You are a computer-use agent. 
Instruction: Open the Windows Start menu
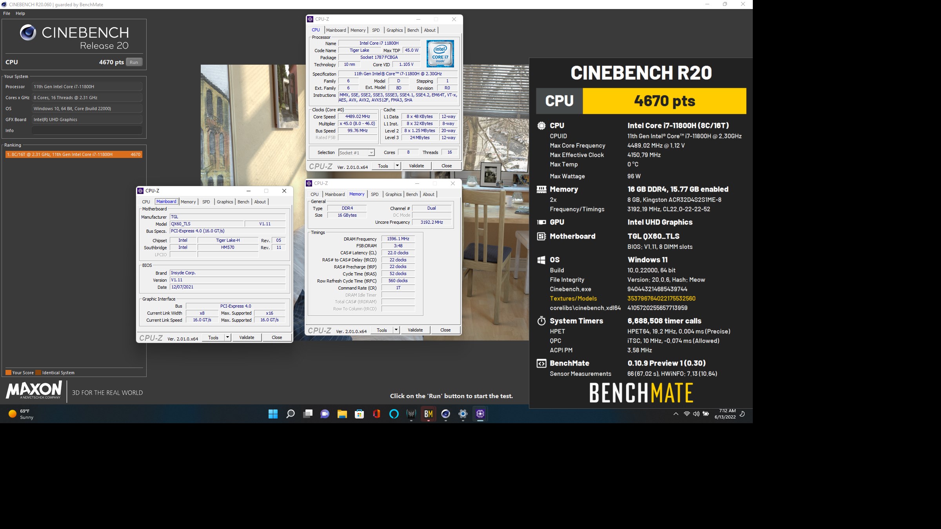pyautogui.click(x=273, y=414)
